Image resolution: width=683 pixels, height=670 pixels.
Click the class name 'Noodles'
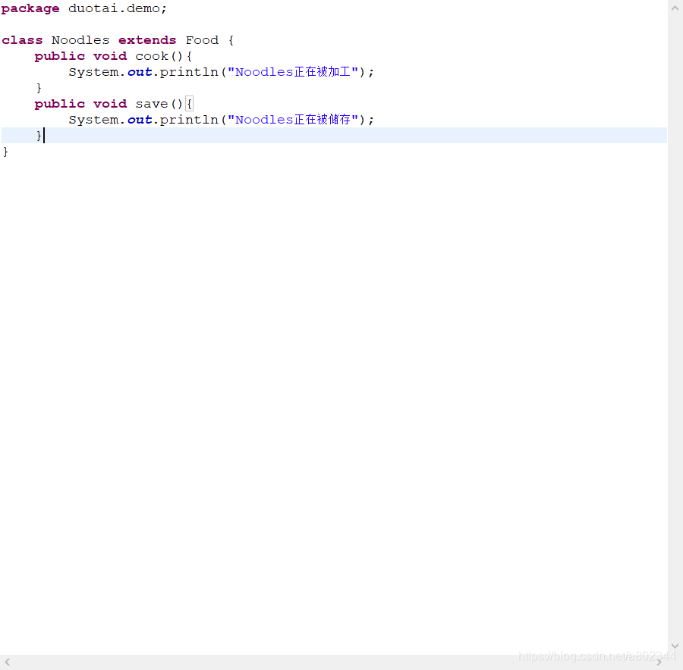click(80, 40)
